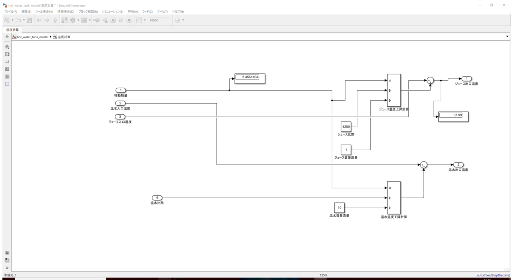
Task: Click the Stop simulation button
Action: point(129,20)
